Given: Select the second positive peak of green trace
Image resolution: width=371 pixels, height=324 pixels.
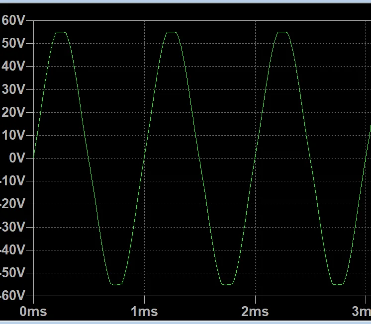Looking at the screenshot, I should 172,32.
